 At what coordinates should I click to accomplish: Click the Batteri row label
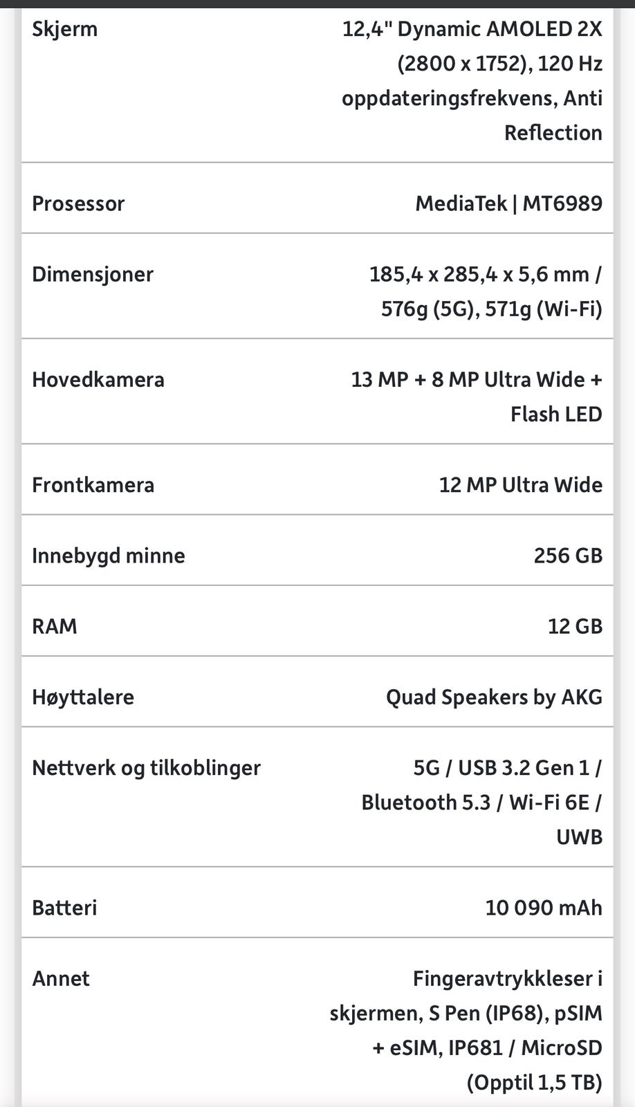[x=64, y=907]
